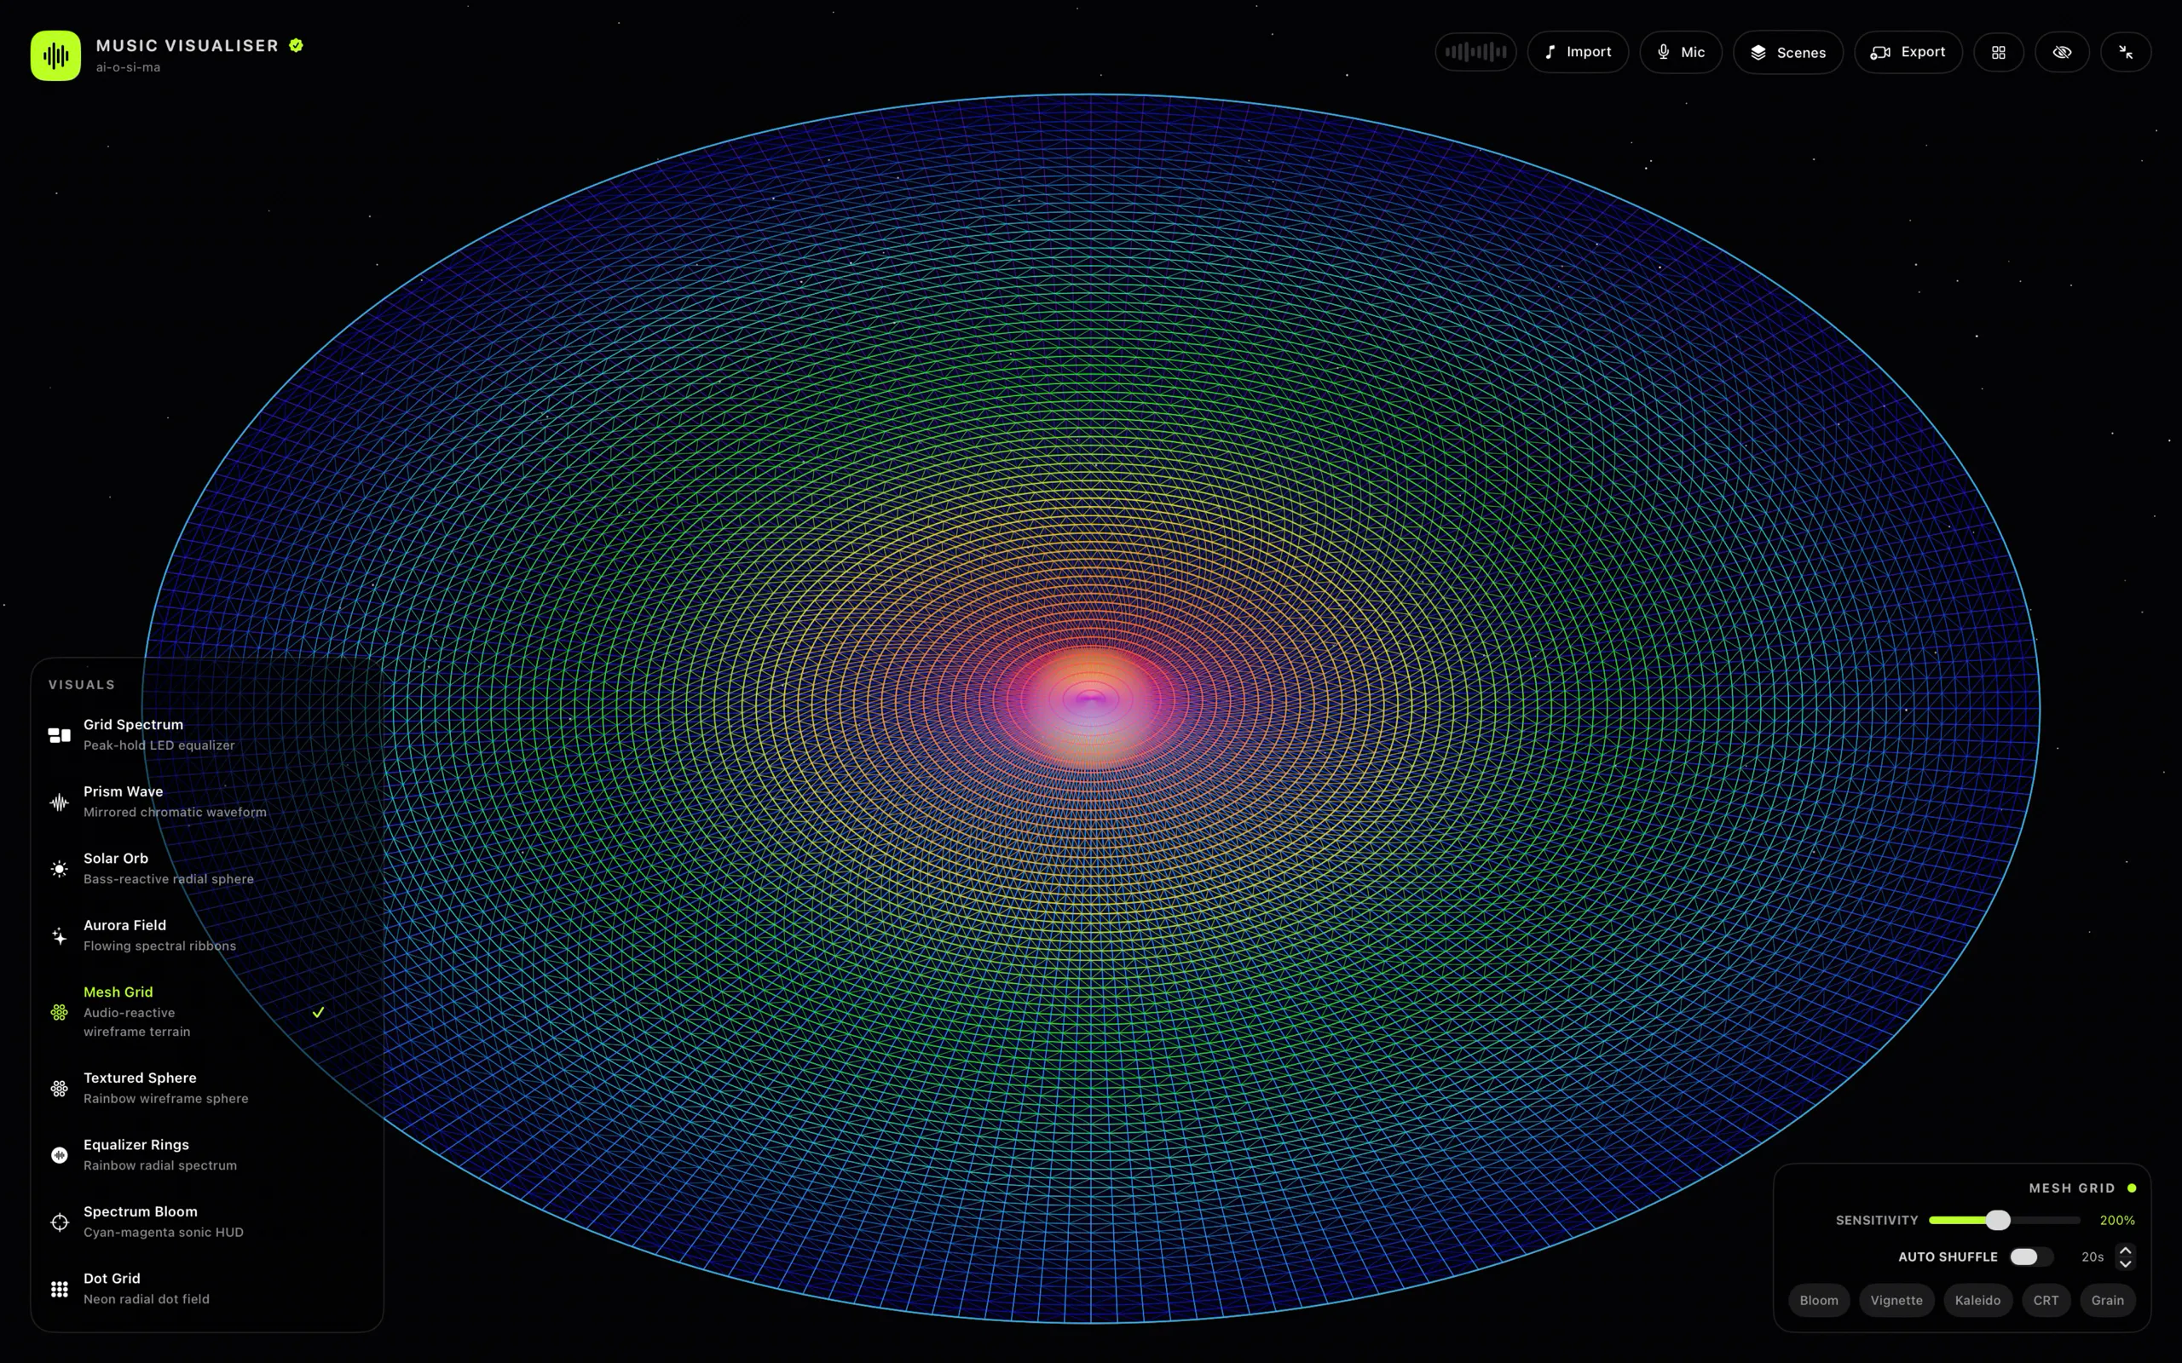The height and width of the screenshot is (1363, 2182).
Task: Click the MESH GRID panel heading
Action: click(2071, 1188)
